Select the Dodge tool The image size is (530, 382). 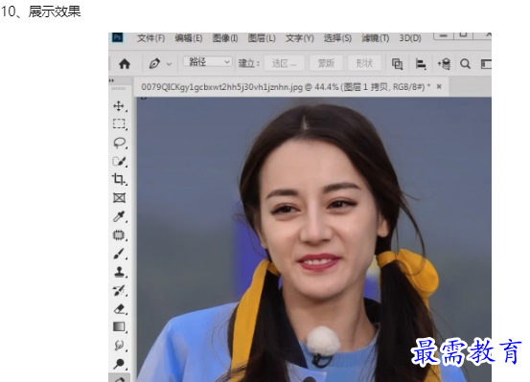click(119, 364)
